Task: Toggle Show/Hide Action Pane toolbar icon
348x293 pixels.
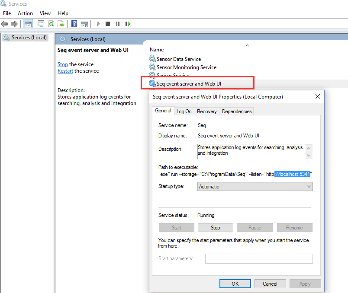Action: [84, 24]
